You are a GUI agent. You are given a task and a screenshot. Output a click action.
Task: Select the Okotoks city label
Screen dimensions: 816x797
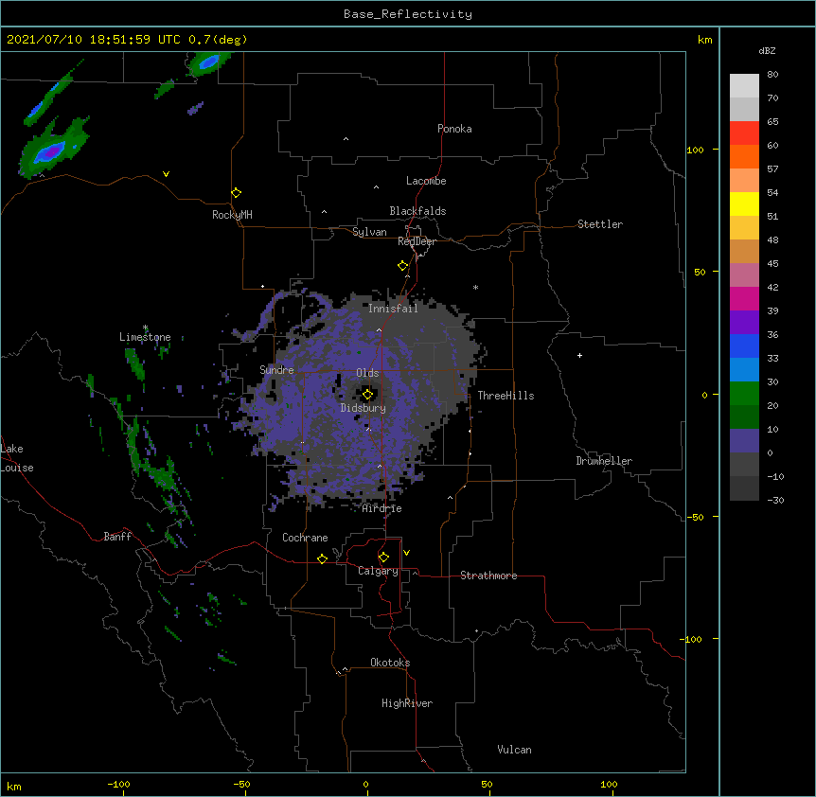[390, 663]
